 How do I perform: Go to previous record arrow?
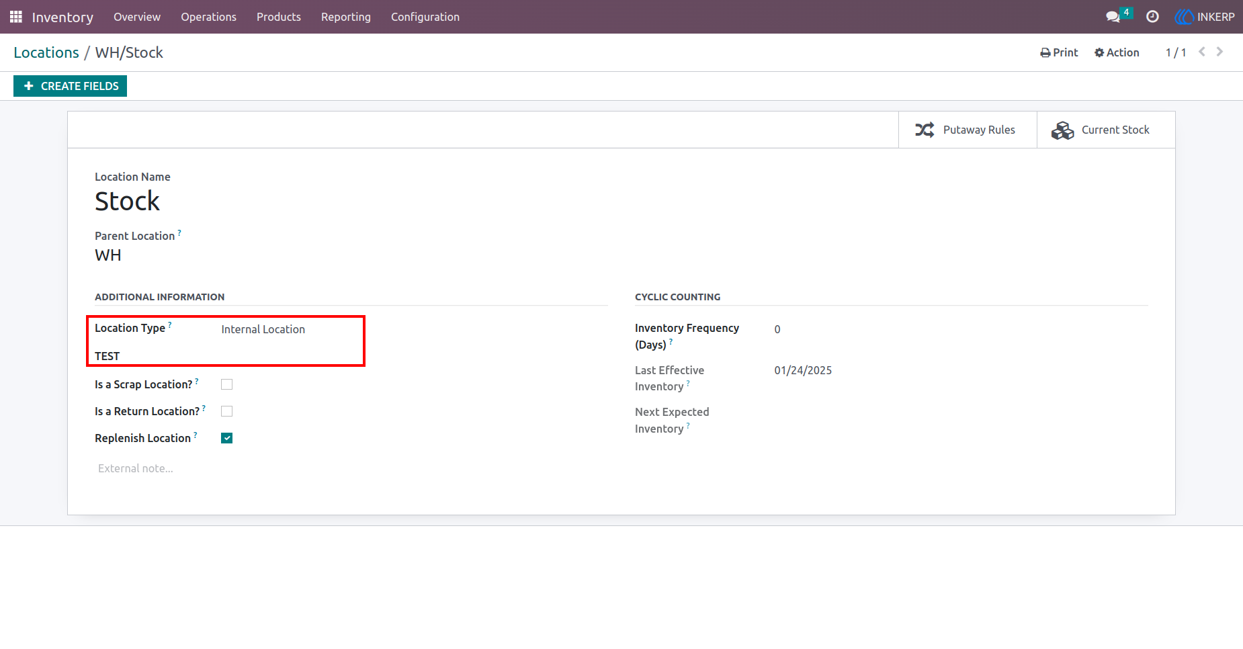[x=1202, y=52]
